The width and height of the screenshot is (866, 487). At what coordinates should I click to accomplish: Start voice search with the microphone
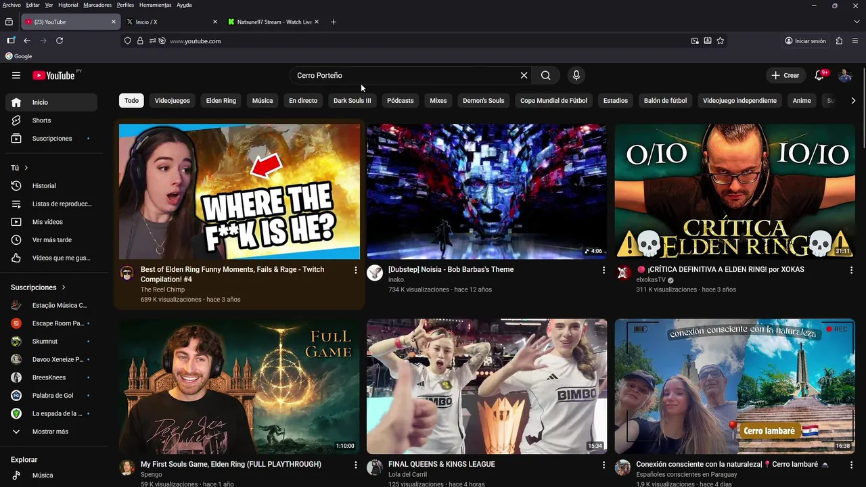tap(576, 76)
